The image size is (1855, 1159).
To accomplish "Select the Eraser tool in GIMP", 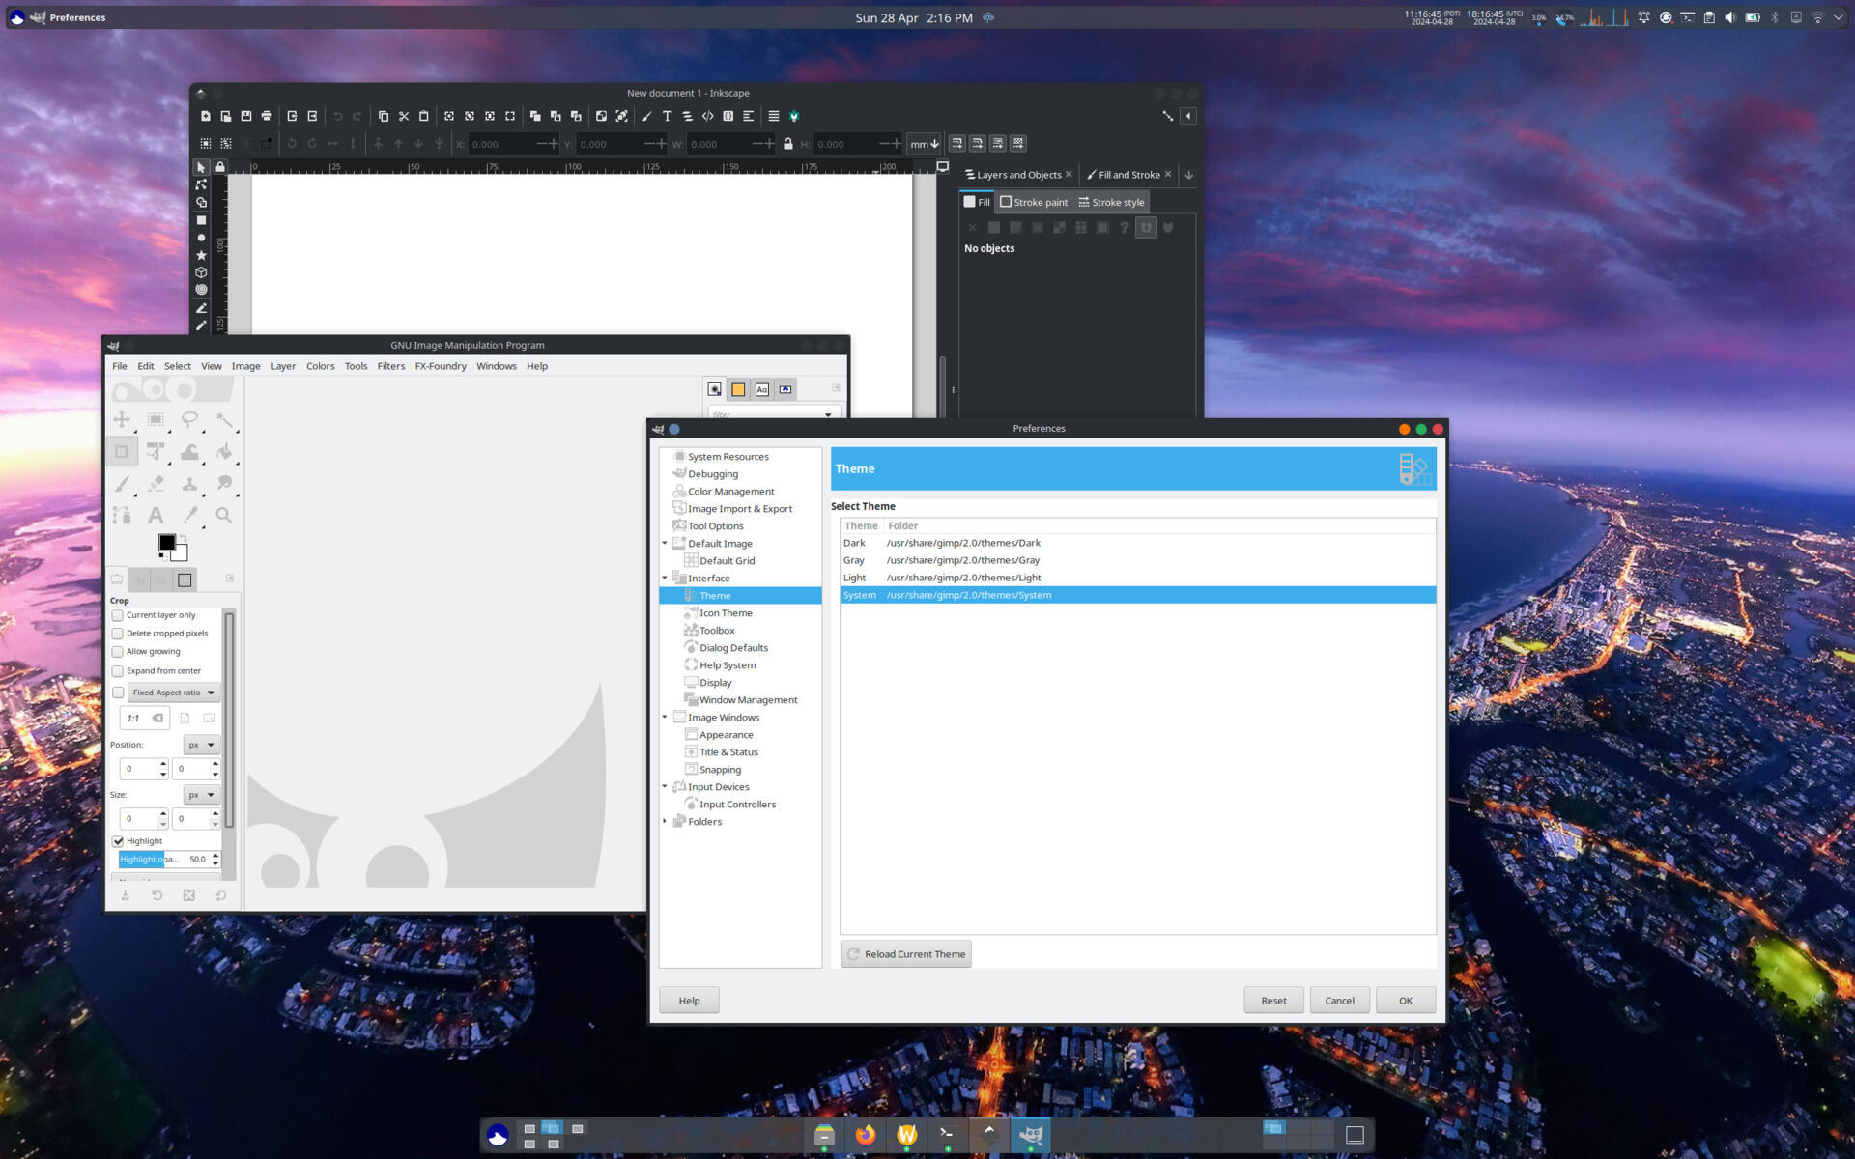I will point(156,484).
